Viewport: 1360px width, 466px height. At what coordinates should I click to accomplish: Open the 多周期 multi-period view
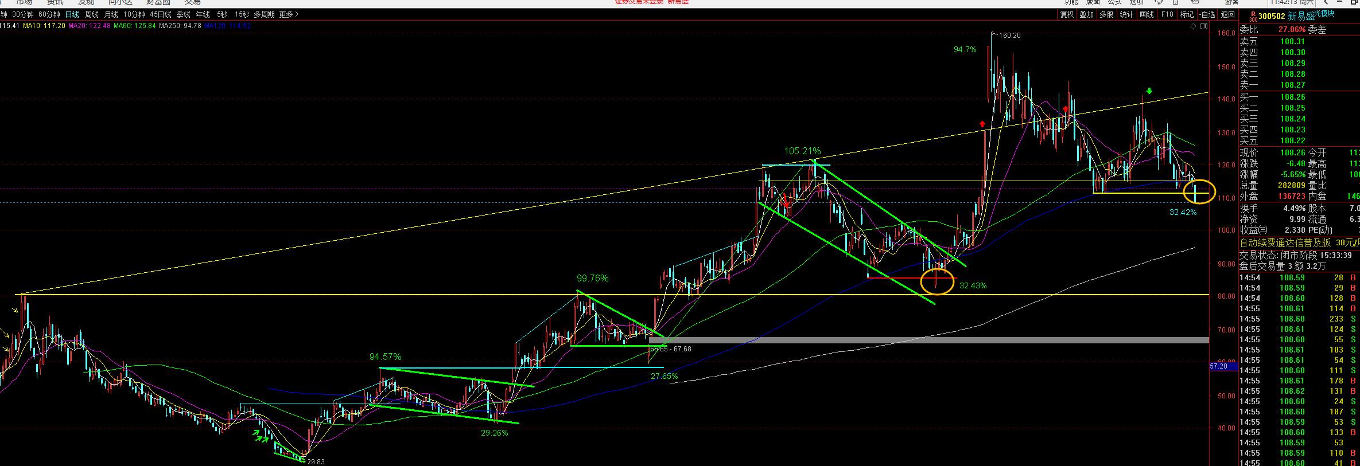coord(264,14)
